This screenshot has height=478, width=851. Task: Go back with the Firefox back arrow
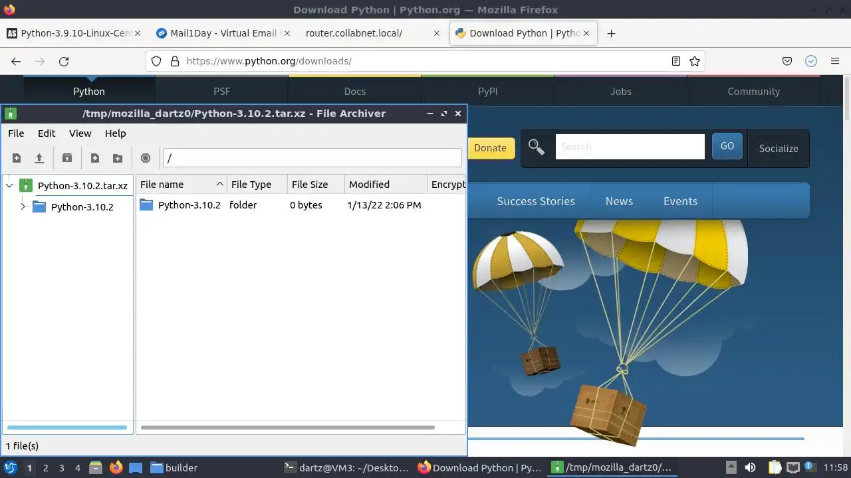[16, 61]
